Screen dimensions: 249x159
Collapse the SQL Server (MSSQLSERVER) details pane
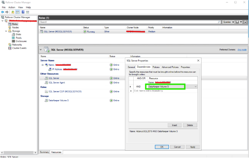tap(41, 50)
